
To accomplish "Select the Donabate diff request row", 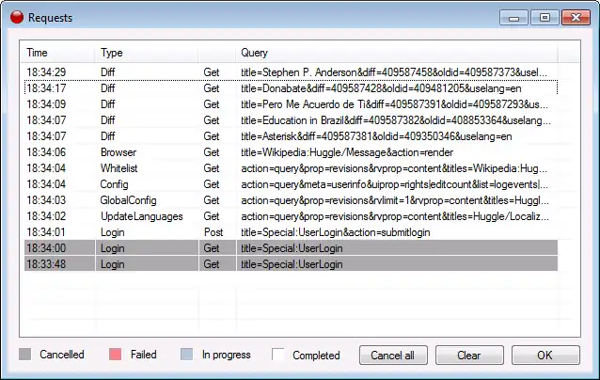I will pos(282,87).
